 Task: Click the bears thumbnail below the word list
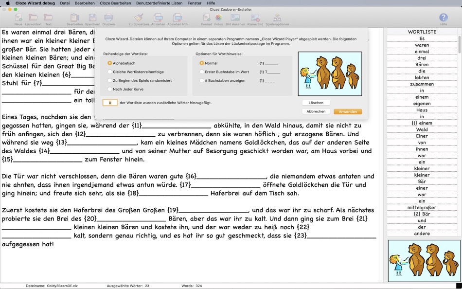point(424,261)
